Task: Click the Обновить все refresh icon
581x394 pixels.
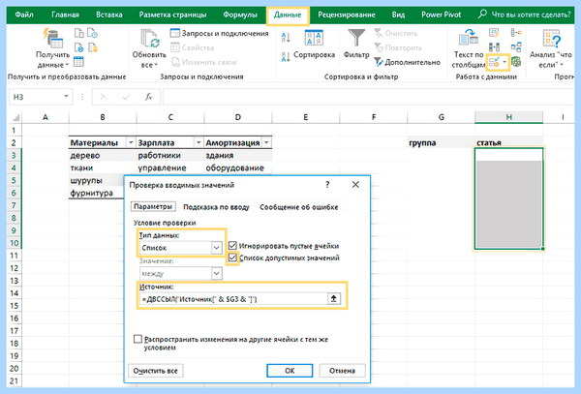Action: [150, 39]
